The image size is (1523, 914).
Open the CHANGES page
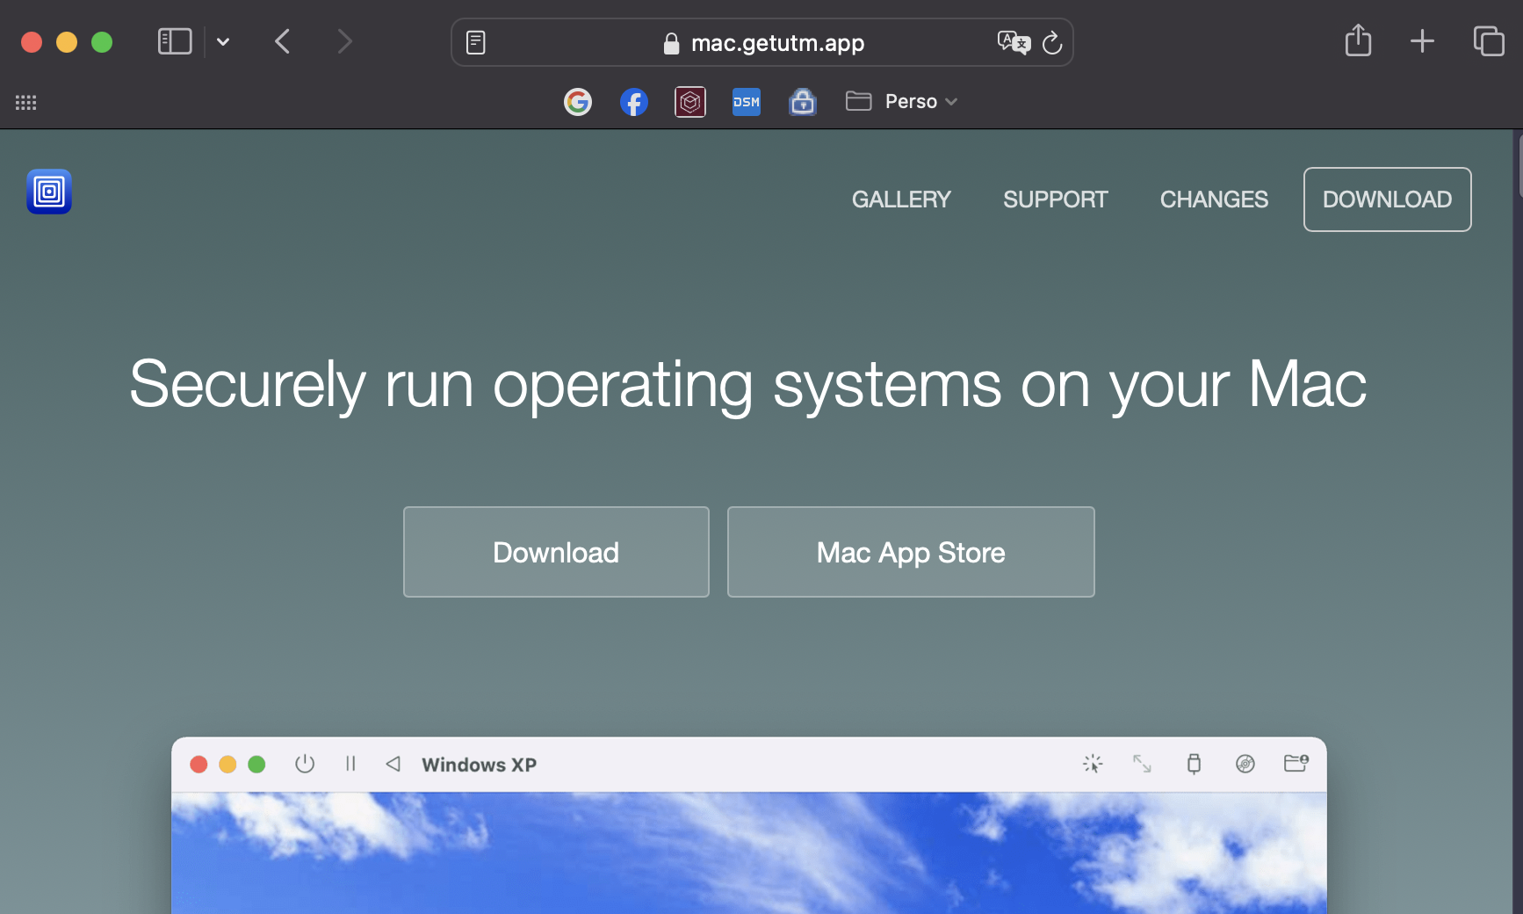click(1214, 199)
